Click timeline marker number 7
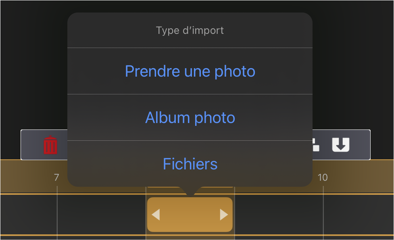This screenshot has width=394, height=240. click(56, 177)
